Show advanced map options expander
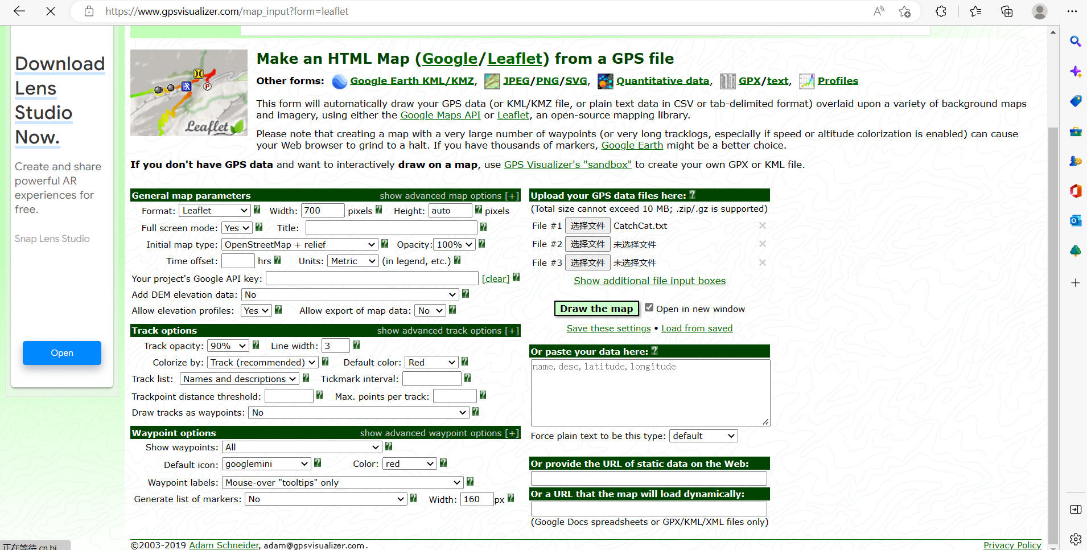Viewport: 1087px width, 550px height. point(449,195)
